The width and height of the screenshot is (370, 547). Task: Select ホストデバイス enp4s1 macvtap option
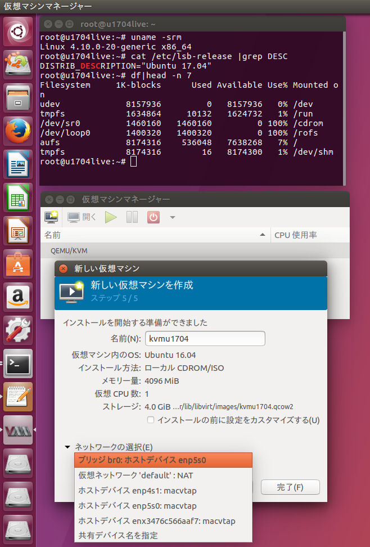tap(163, 491)
